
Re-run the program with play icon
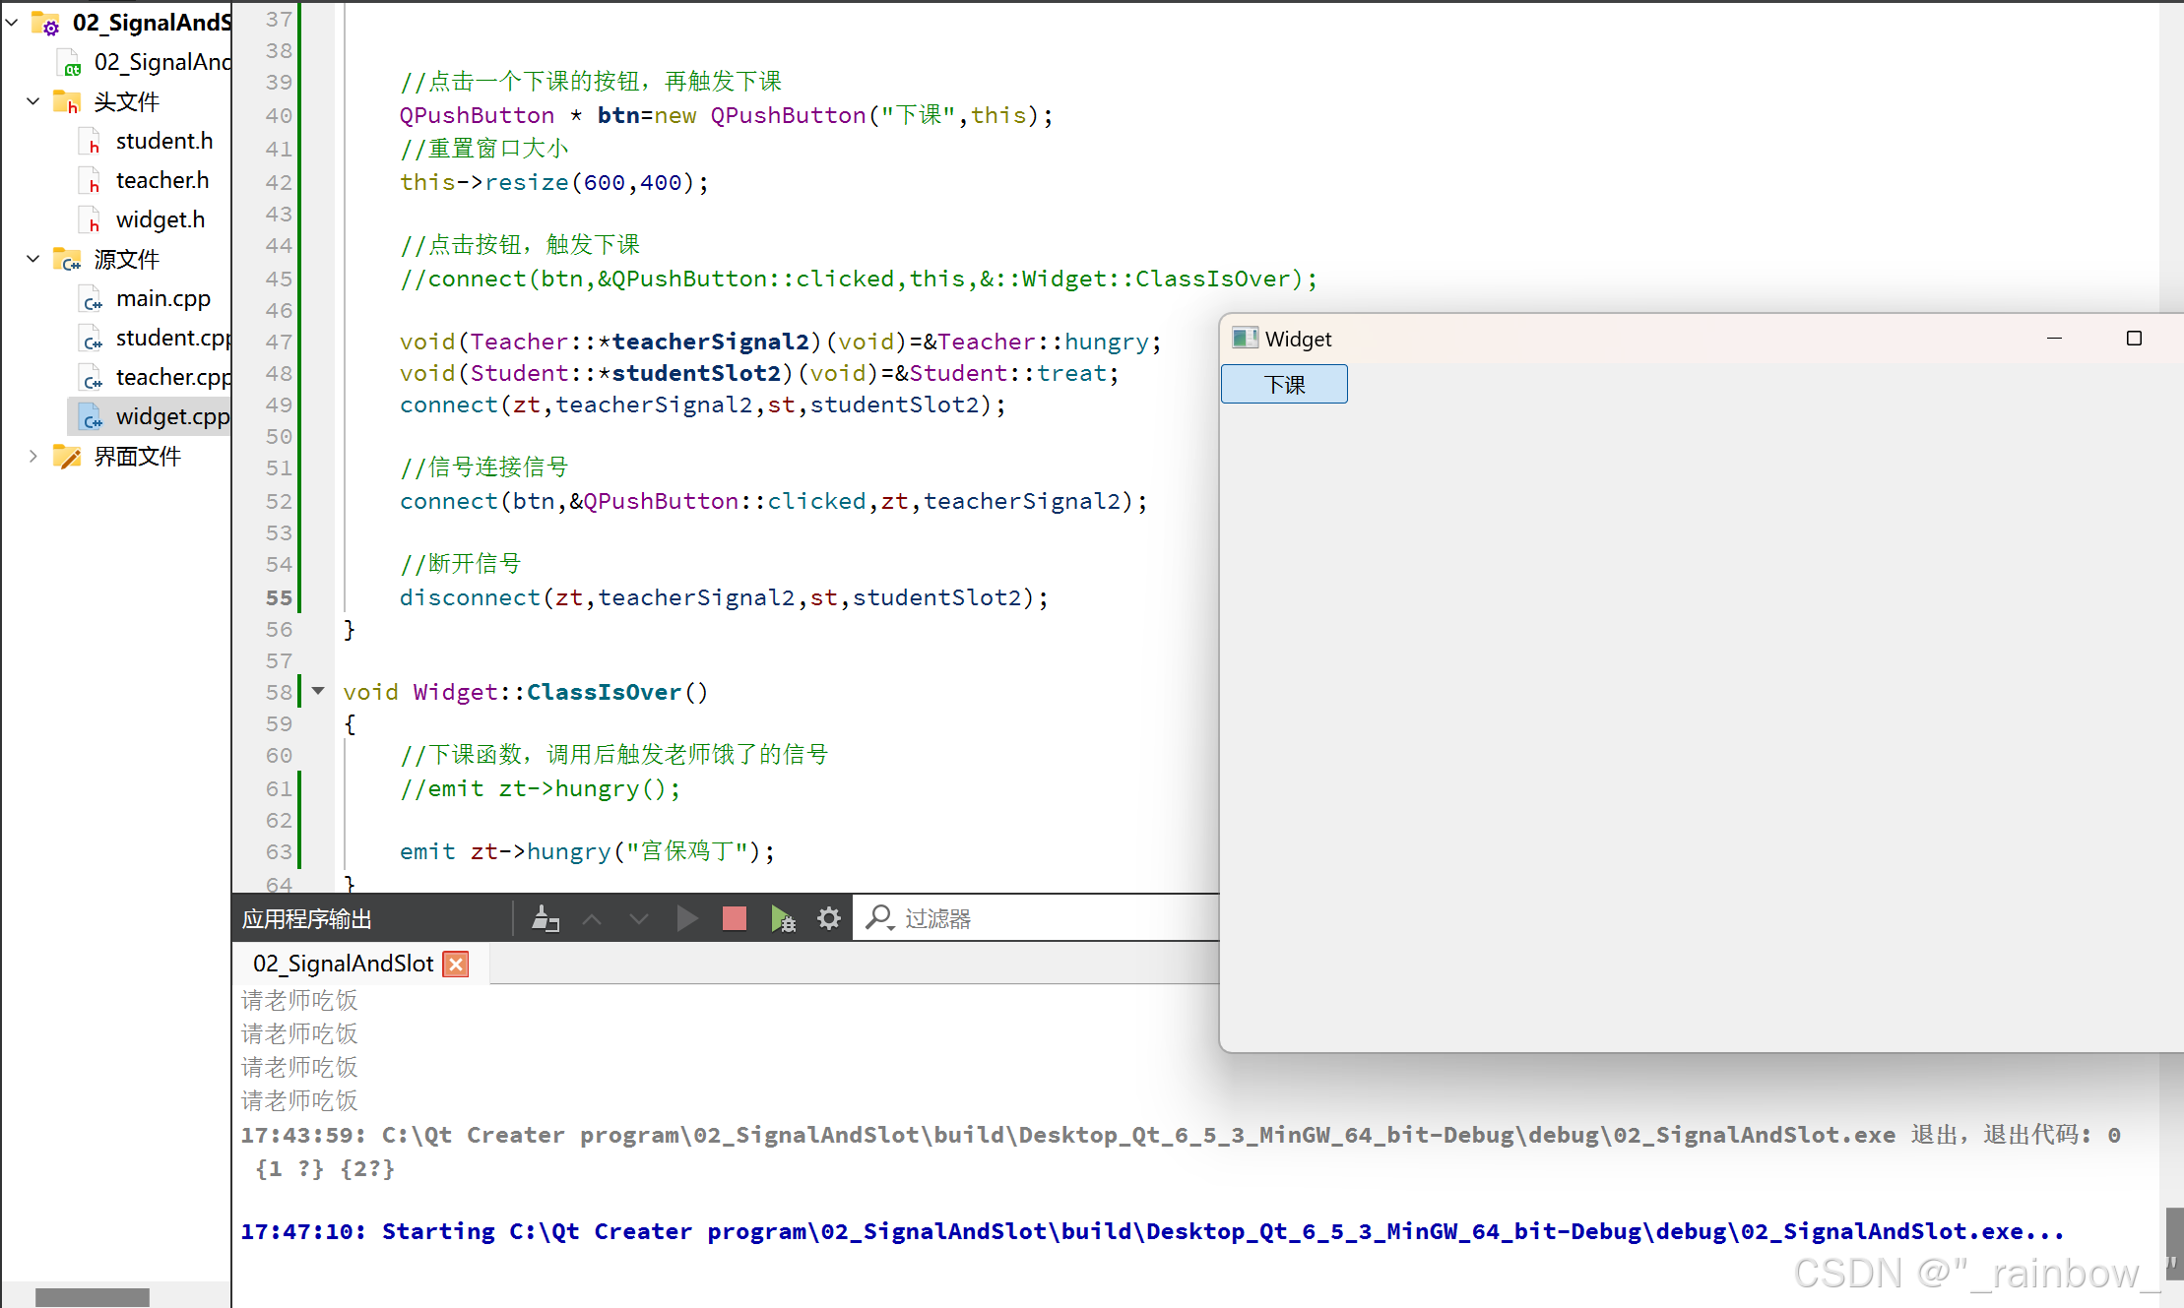click(687, 919)
